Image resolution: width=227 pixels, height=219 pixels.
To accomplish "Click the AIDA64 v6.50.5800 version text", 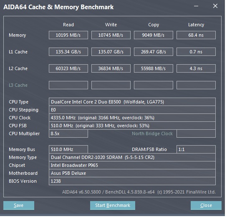I will [139, 192].
